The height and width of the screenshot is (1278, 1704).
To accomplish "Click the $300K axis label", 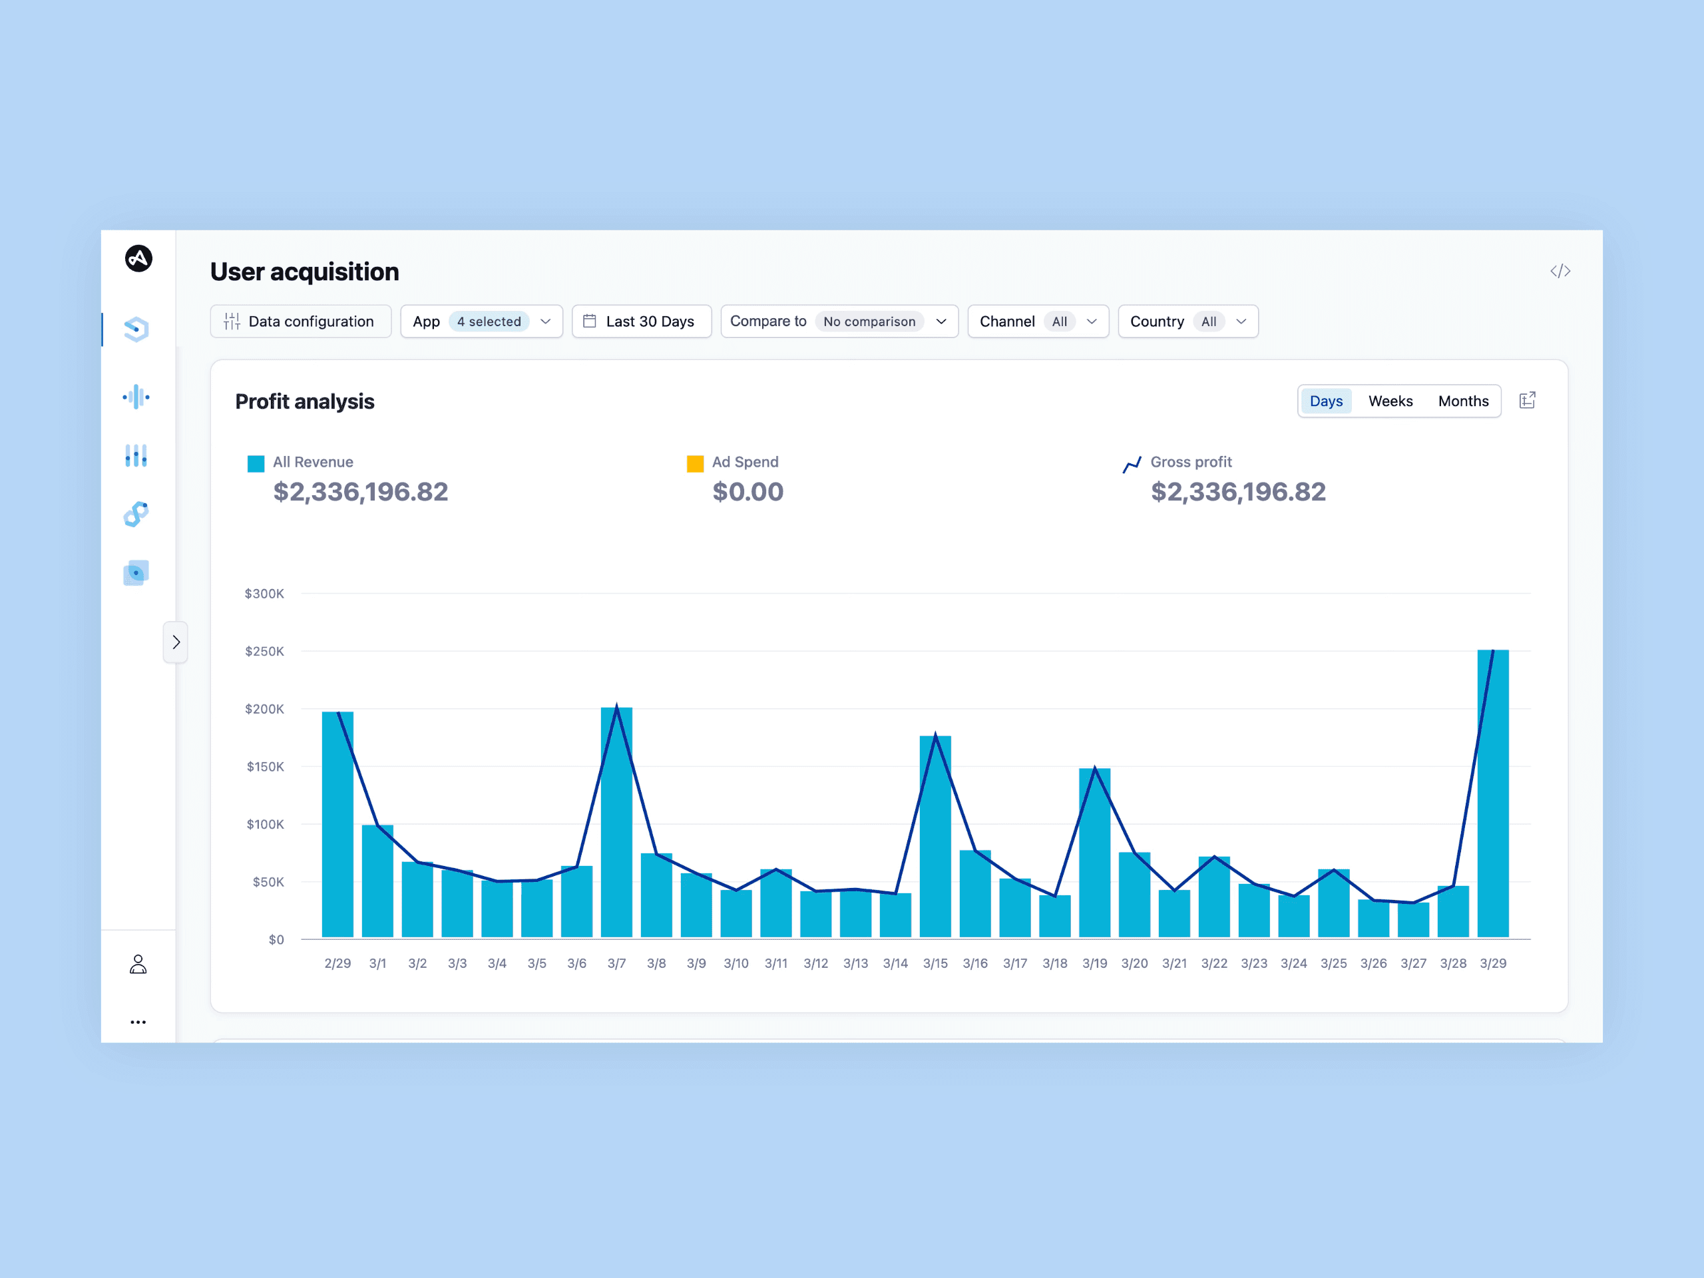I will pyautogui.click(x=264, y=593).
